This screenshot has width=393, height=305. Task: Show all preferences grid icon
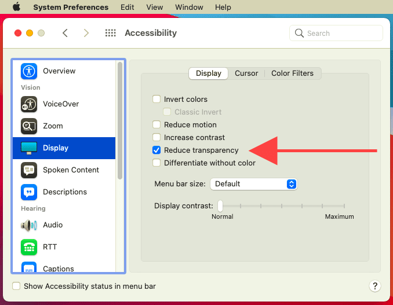(x=110, y=33)
